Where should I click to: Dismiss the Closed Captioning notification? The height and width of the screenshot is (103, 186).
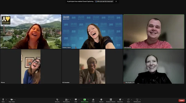tap(116, 1)
